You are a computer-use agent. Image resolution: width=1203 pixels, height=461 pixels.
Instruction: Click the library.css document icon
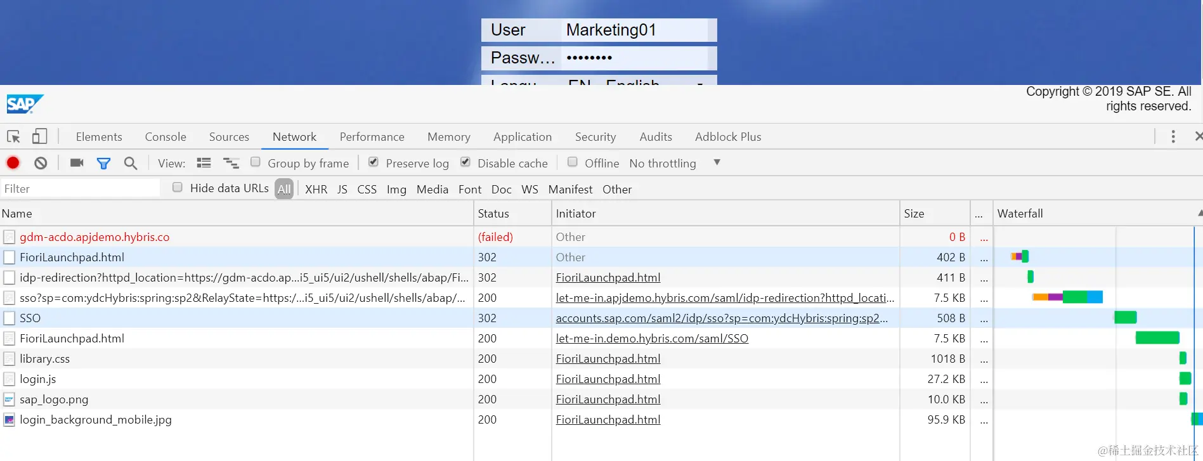[x=9, y=359]
